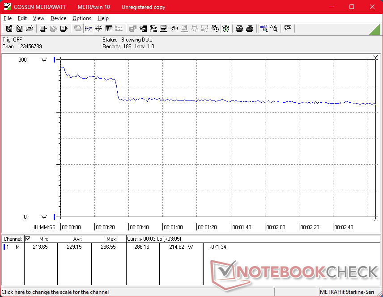
Task: Click the green stopwatch timer icon
Action: [226, 29]
